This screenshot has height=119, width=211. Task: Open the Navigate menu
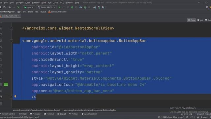[19, 3]
